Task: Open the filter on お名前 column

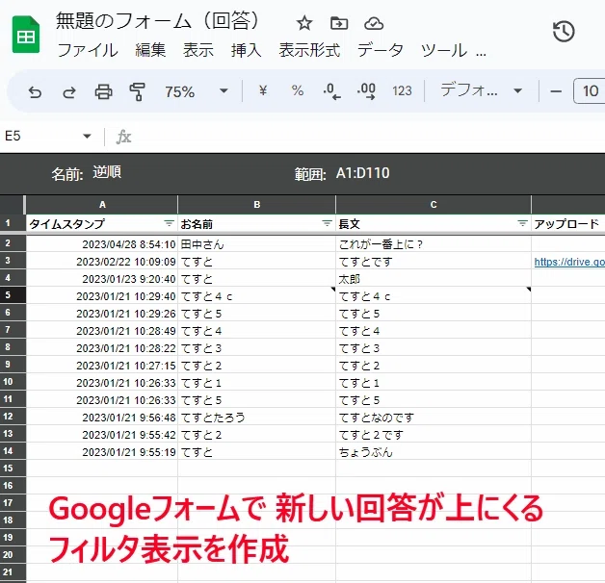Action: click(x=327, y=223)
